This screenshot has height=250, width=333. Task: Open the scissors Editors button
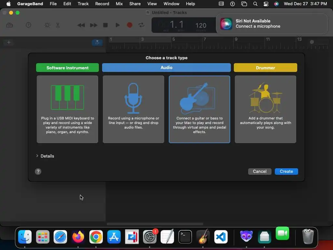tap(58, 25)
